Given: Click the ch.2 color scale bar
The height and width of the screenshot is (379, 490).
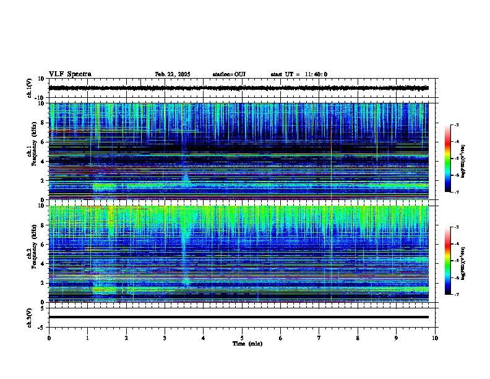Looking at the screenshot, I should click(x=447, y=261).
